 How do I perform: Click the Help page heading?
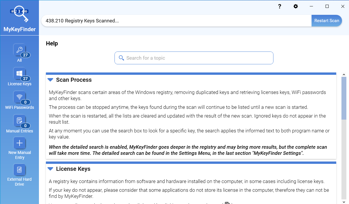pyautogui.click(x=52, y=43)
